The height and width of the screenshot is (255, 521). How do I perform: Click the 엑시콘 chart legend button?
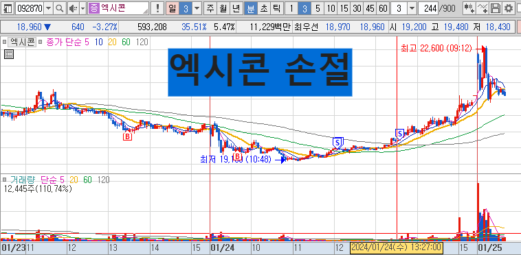coord(21,42)
